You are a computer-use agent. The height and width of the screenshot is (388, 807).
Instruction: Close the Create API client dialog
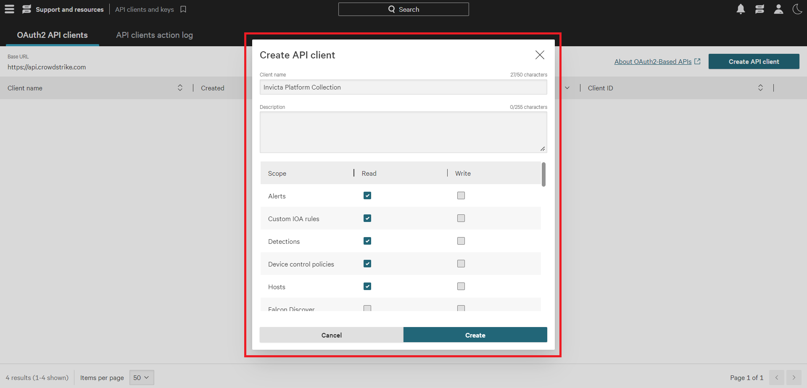click(x=540, y=55)
